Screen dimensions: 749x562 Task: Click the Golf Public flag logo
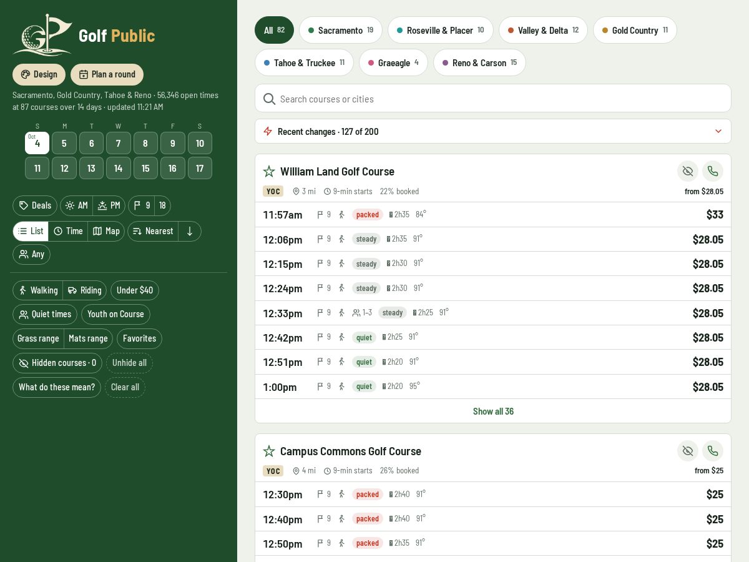click(x=42, y=35)
